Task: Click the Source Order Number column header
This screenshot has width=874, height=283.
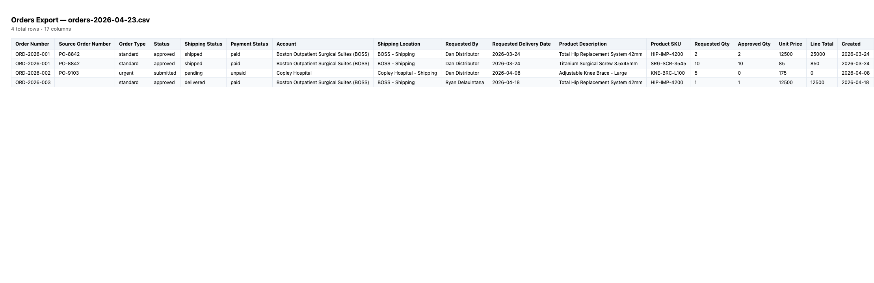Action: (85, 44)
